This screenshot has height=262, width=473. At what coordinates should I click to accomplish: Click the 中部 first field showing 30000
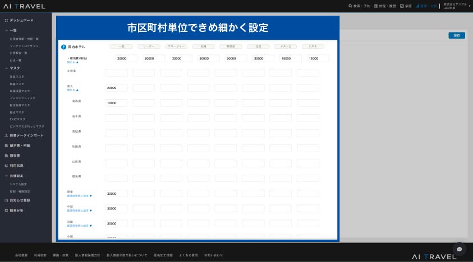click(116, 208)
